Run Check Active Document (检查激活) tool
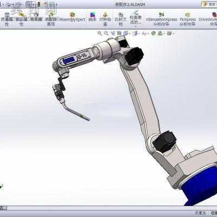This screenshot has width=217, height=217. click(136, 18)
